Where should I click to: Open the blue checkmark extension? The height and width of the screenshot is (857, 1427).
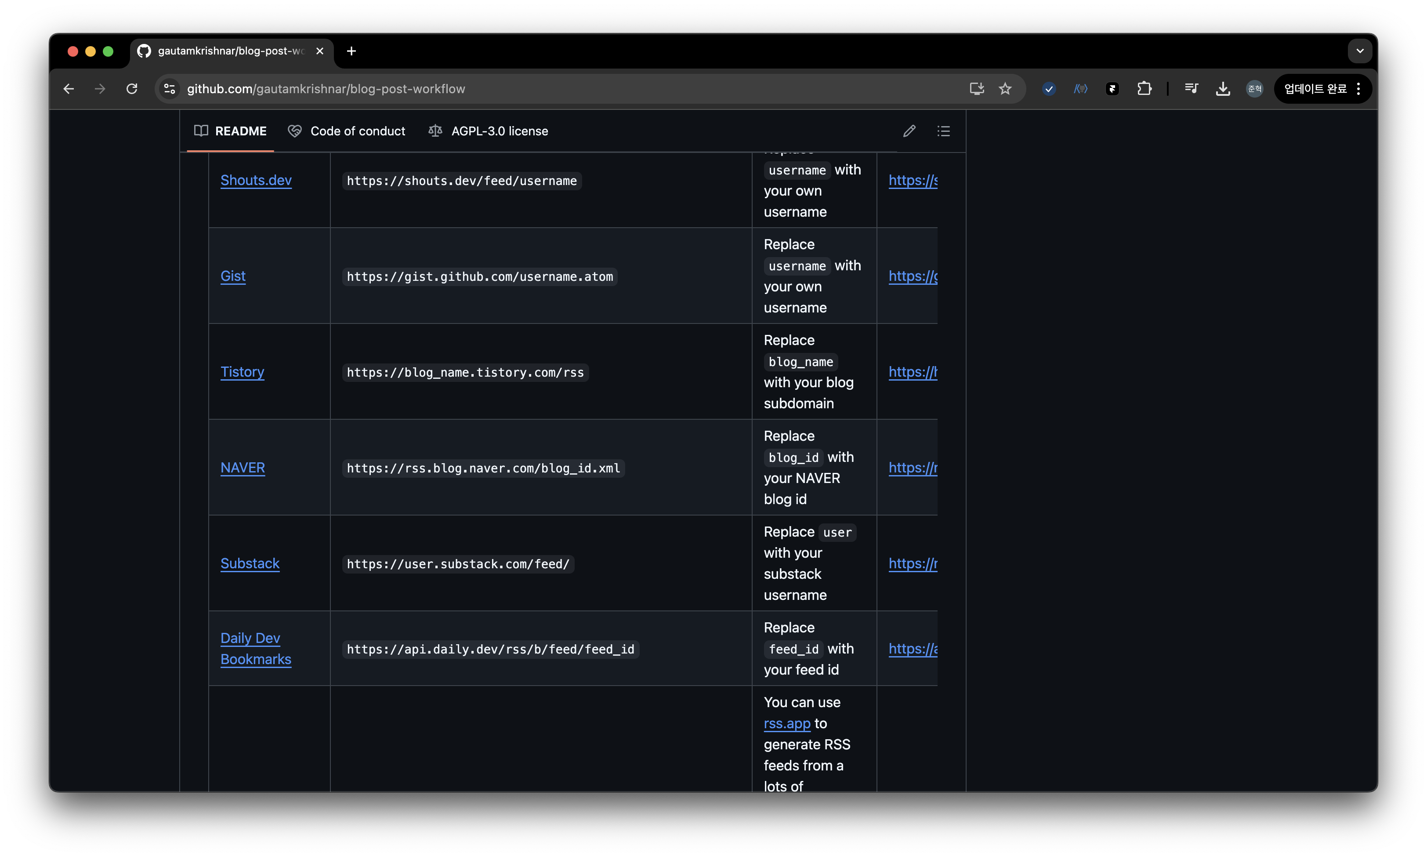(1049, 88)
